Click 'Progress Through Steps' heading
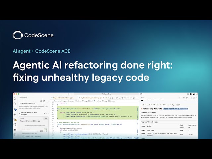Image resolution: width=212 pixels, height=159 pixels. [x=149, y=122]
